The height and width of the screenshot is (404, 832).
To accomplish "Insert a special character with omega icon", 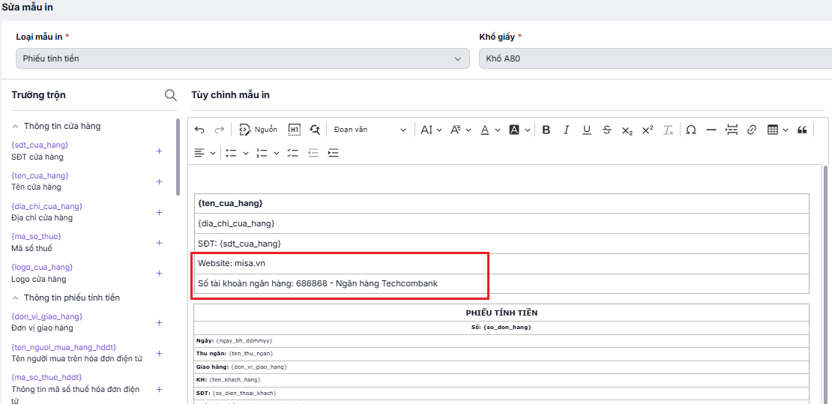I will click(x=691, y=130).
